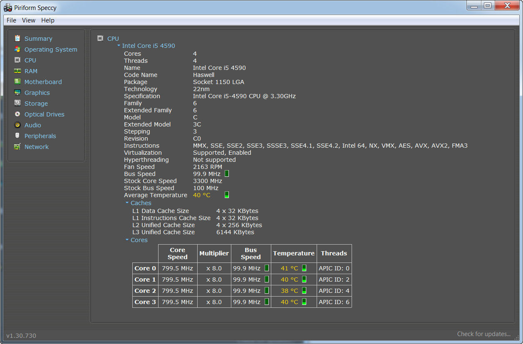Select the RAM memory stick icon

coord(17,71)
